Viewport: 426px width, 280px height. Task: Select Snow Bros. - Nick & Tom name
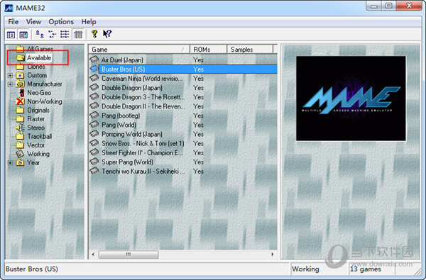point(143,143)
